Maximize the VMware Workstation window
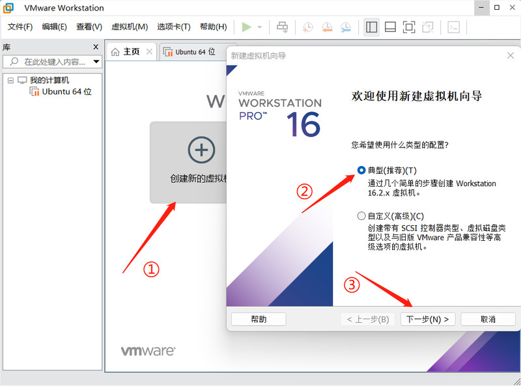The image size is (521, 386). tap(497, 8)
